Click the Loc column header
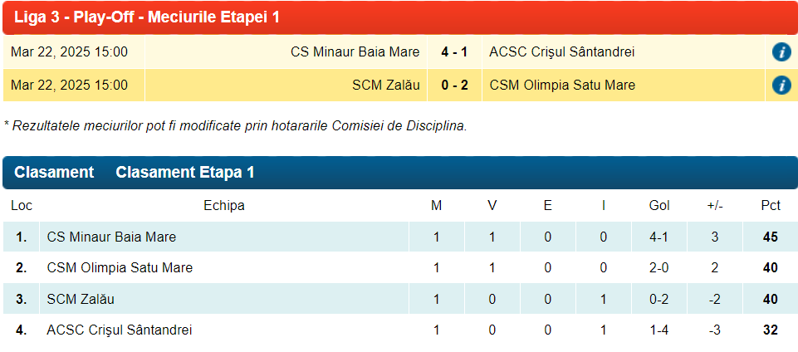 pyautogui.click(x=21, y=206)
